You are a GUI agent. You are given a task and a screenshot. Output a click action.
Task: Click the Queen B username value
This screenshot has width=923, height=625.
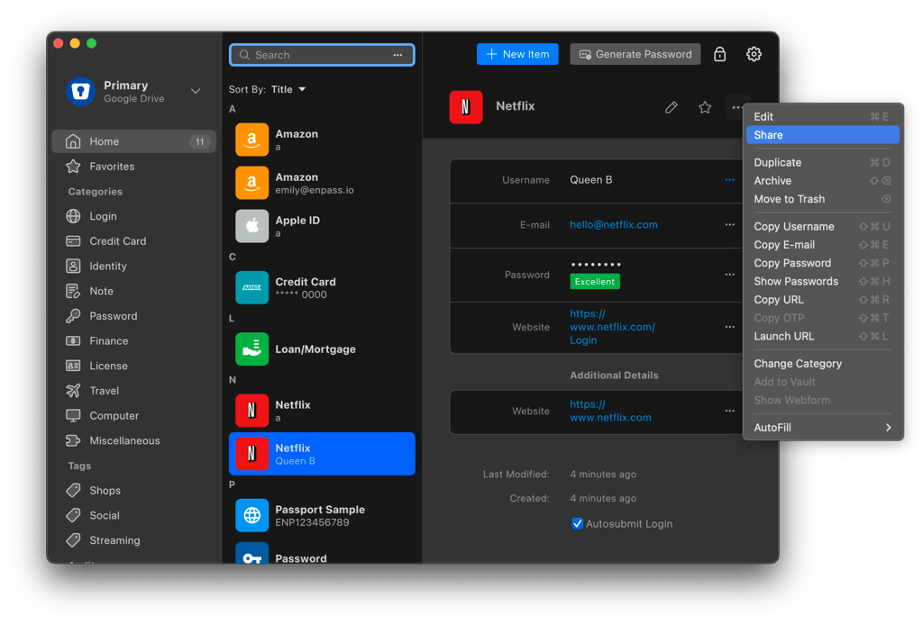[591, 180]
